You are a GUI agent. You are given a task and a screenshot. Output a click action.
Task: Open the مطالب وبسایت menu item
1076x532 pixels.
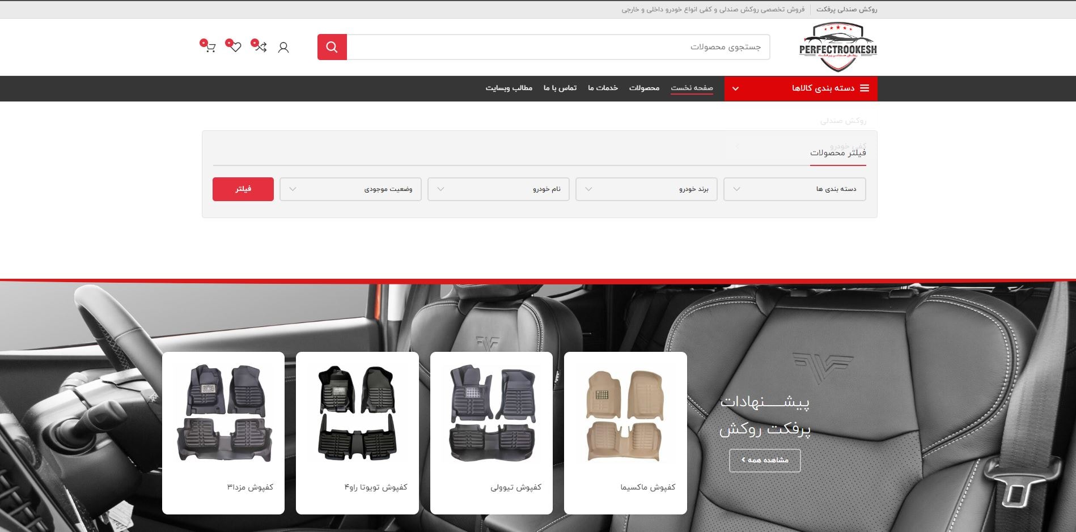tap(509, 88)
